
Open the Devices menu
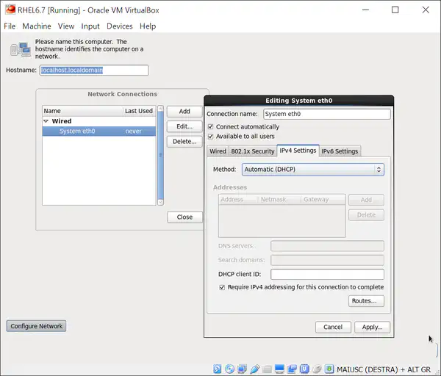[x=120, y=26]
